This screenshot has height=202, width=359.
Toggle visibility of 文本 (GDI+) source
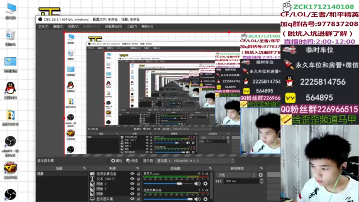pos(132,179)
